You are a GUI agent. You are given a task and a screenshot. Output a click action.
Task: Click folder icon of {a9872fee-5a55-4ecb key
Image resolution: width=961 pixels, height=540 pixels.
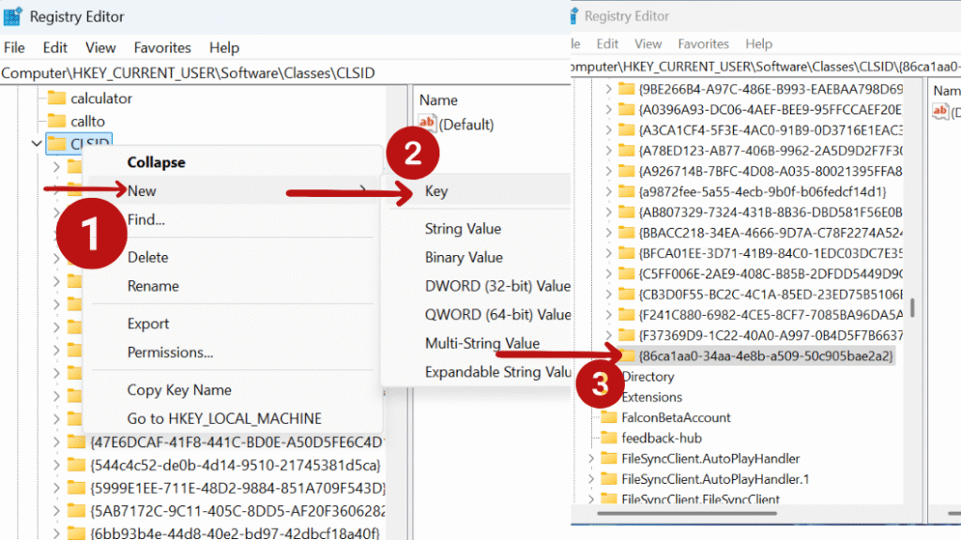pyautogui.click(x=626, y=191)
